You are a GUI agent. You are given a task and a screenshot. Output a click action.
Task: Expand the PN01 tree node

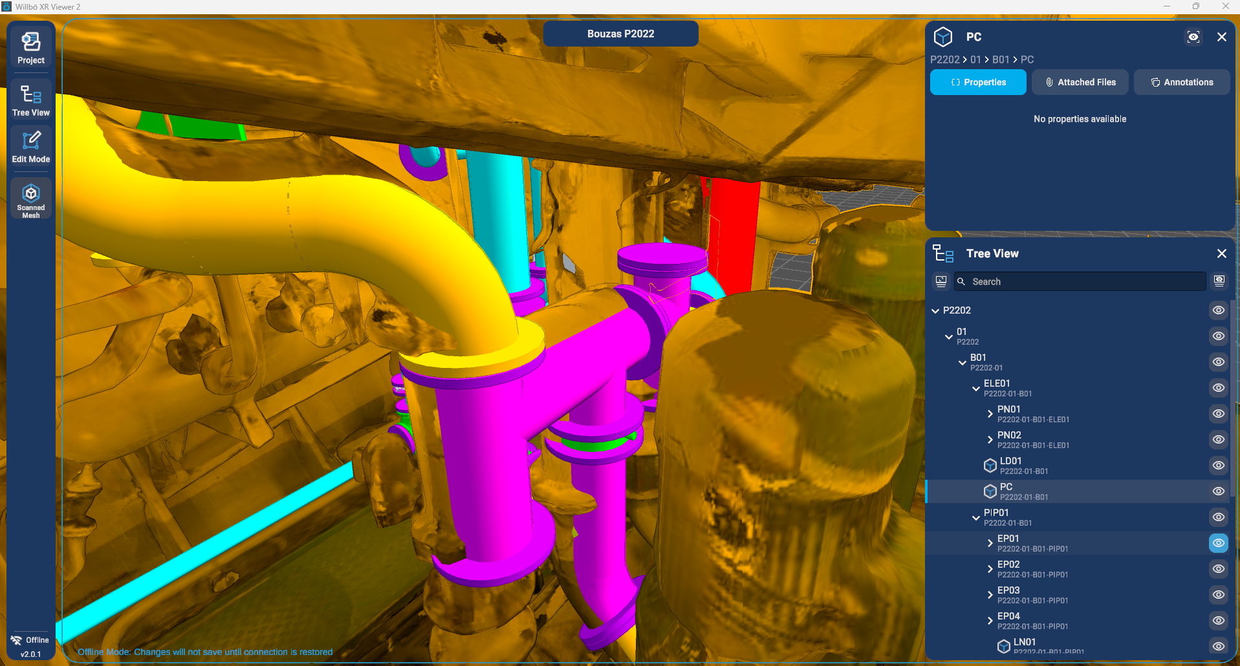pyautogui.click(x=990, y=414)
